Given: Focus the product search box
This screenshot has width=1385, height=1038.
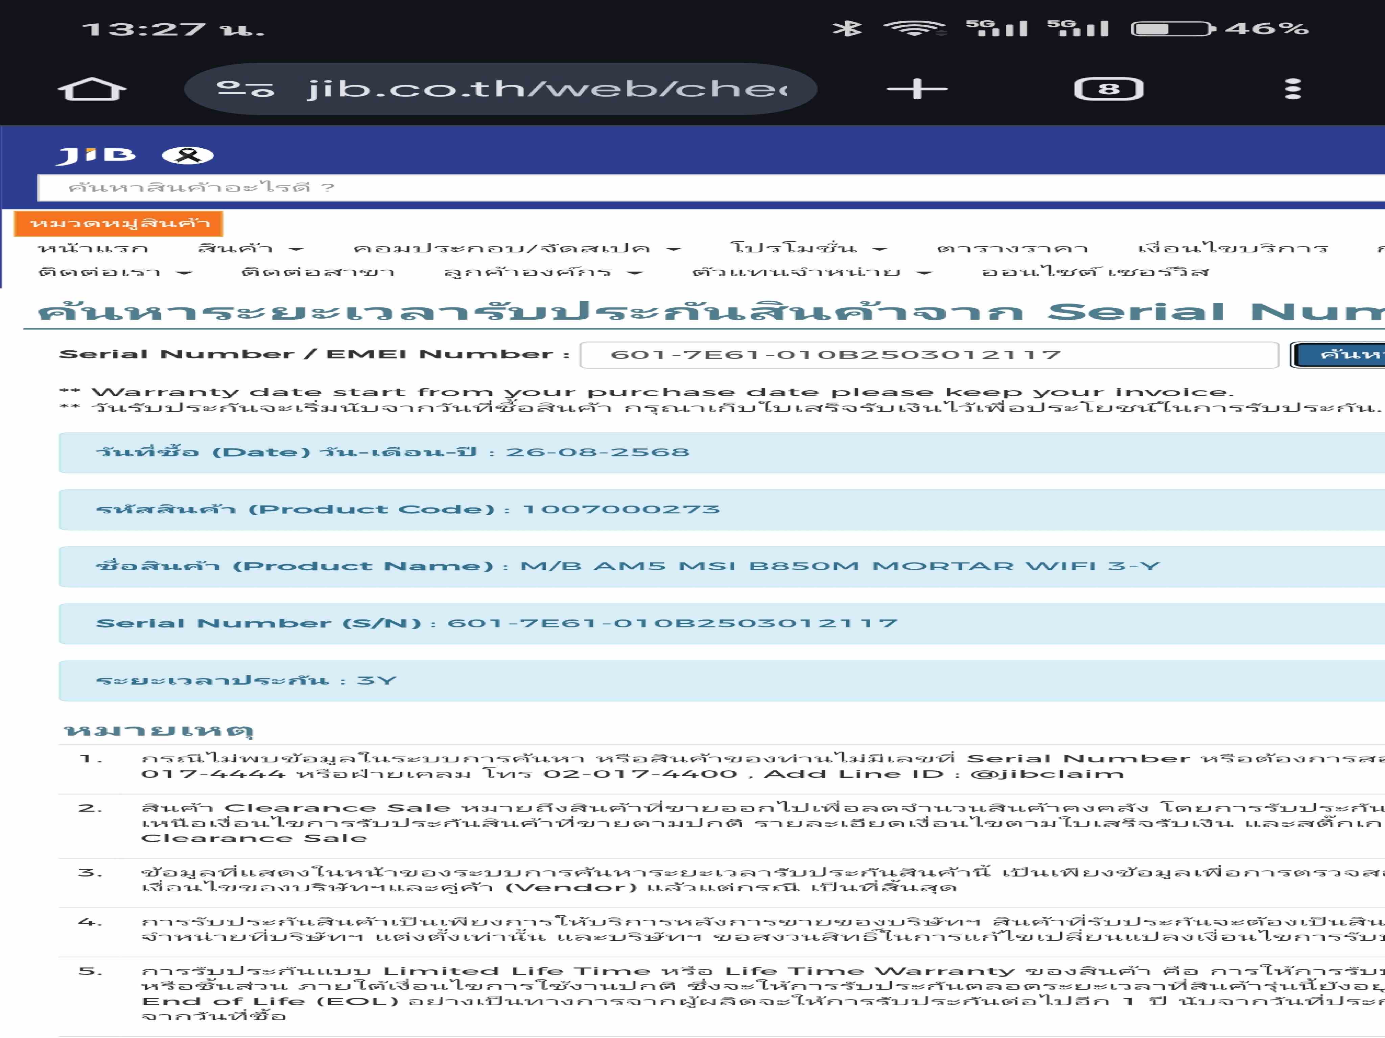Looking at the screenshot, I should [x=689, y=188].
